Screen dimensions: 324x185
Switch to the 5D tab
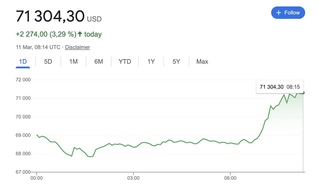(48, 61)
